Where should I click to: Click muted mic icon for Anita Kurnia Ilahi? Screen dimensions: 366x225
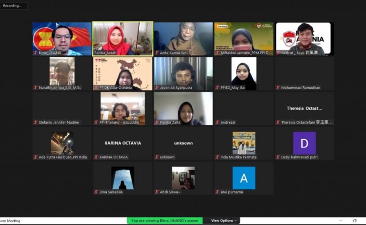point(156,53)
